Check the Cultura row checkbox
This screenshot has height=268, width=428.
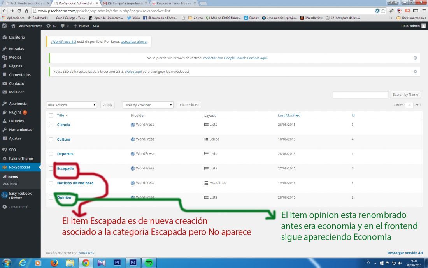[x=51, y=139]
